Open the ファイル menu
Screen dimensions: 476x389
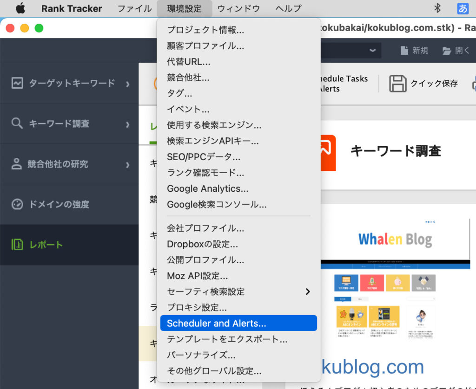(134, 8)
